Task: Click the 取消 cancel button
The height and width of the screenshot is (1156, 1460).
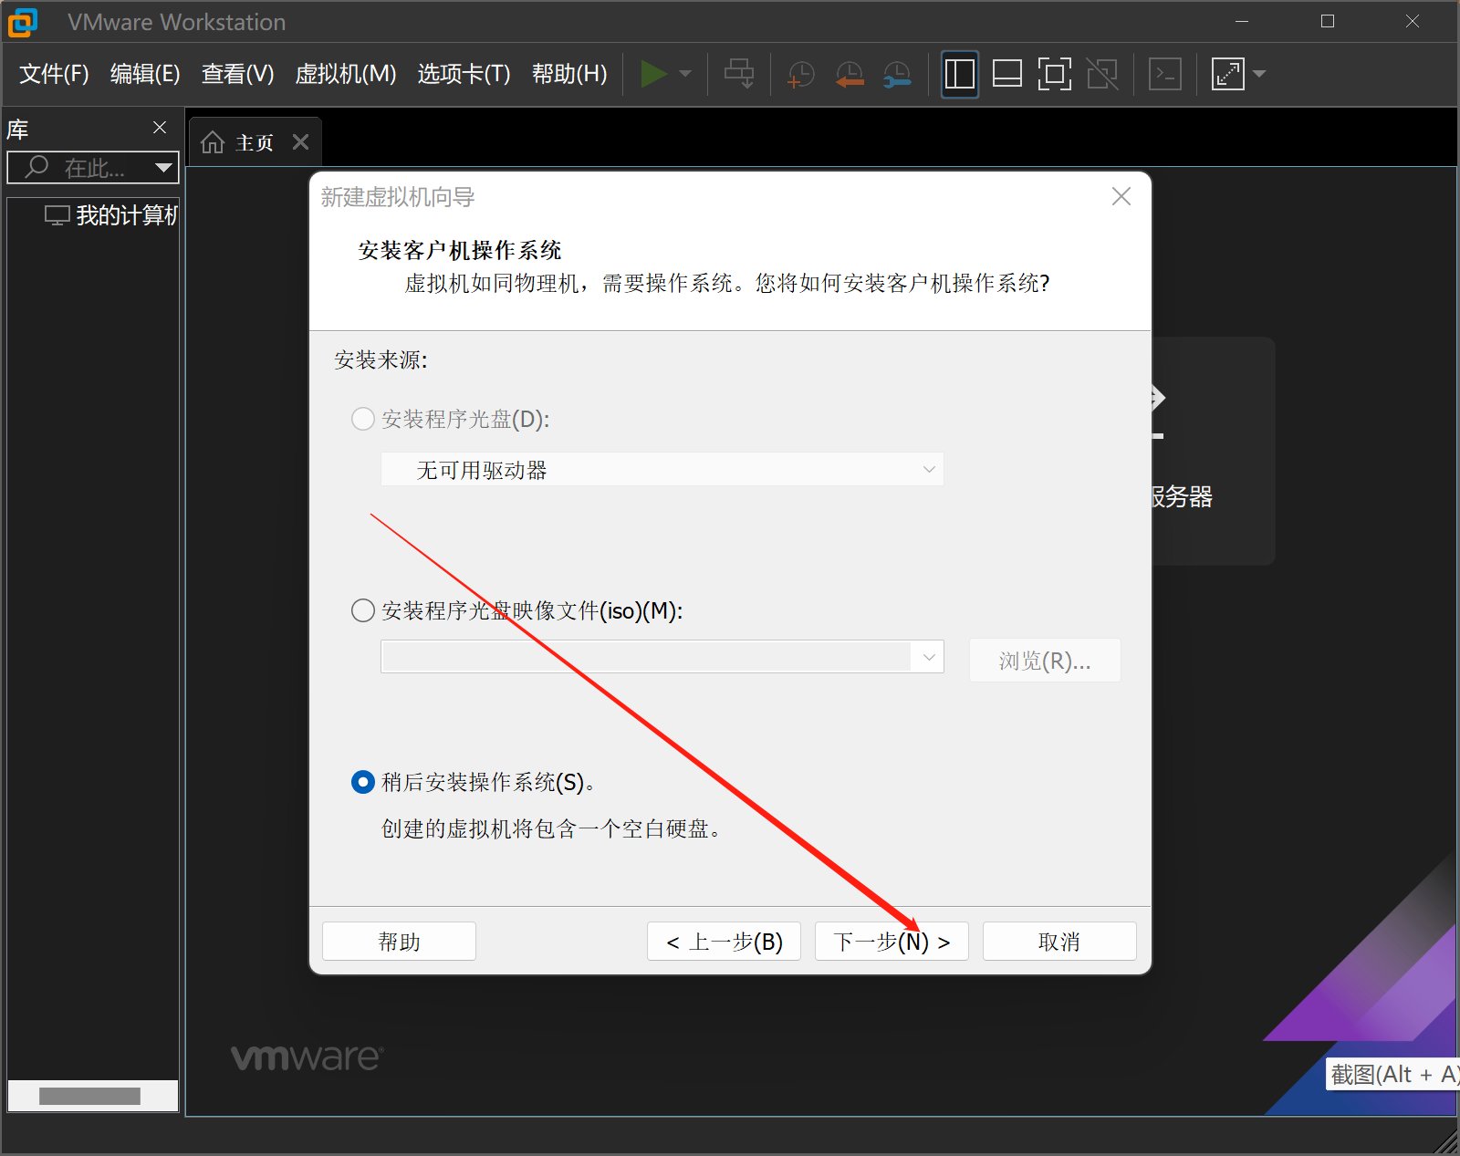Action: pyautogui.click(x=1059, y=941)
